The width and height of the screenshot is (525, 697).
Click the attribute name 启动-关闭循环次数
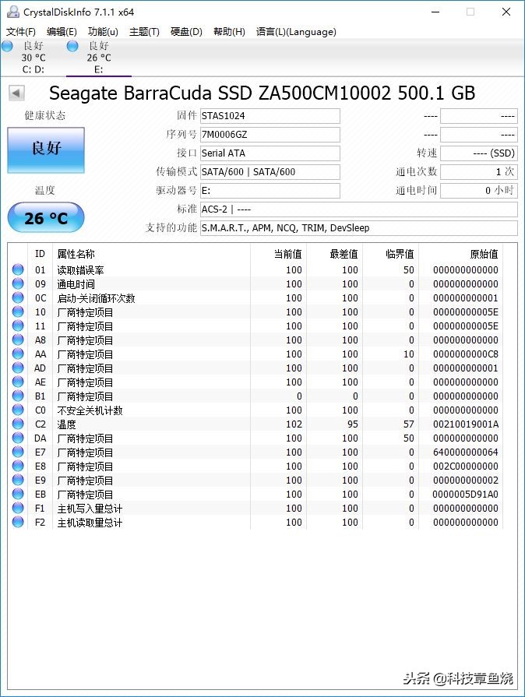coord(96,297)
